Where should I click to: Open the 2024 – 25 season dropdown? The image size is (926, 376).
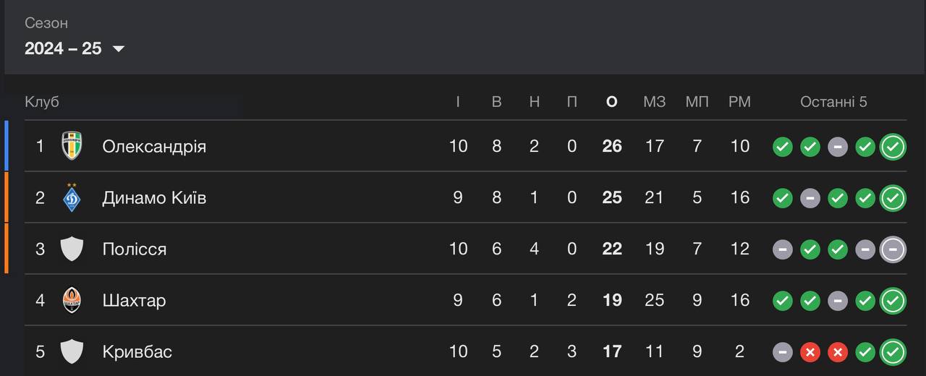point(75,48)
